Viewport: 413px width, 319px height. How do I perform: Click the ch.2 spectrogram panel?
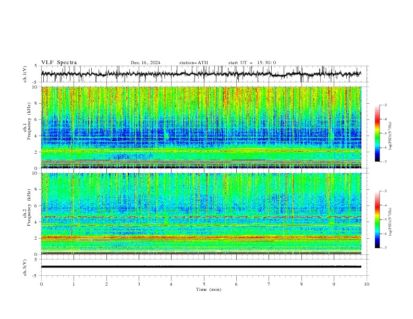click(x=201, y=214)
